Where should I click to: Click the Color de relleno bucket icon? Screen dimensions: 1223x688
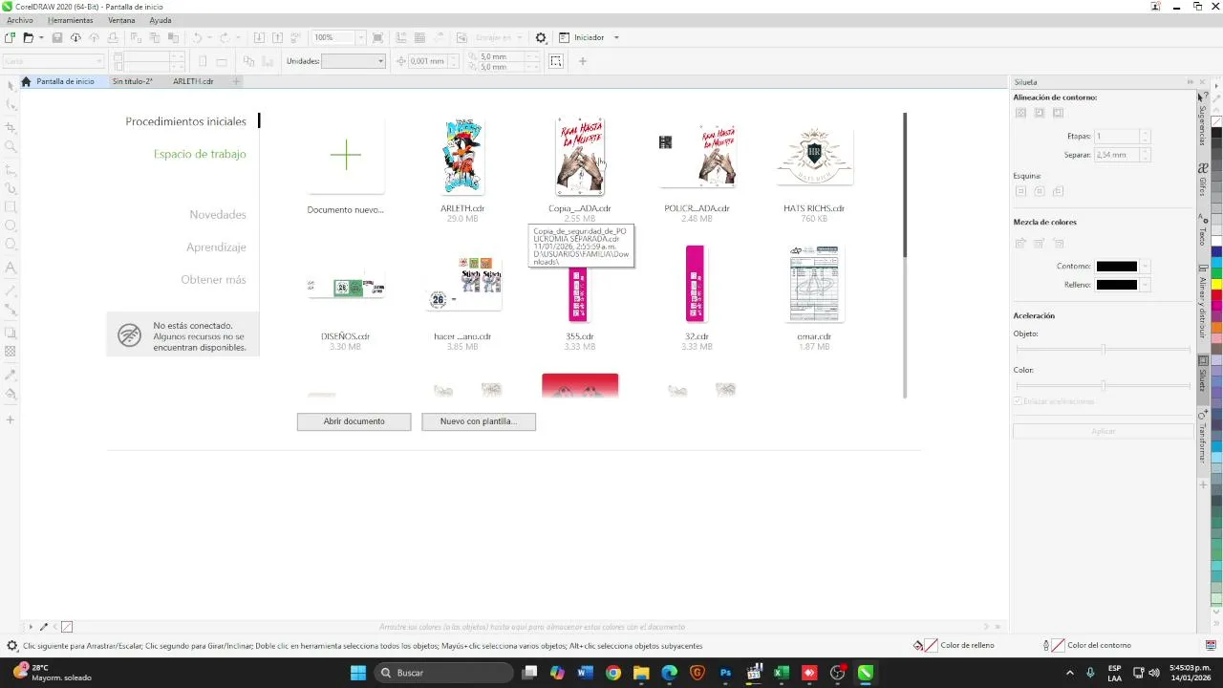click(x=918, y=646)
